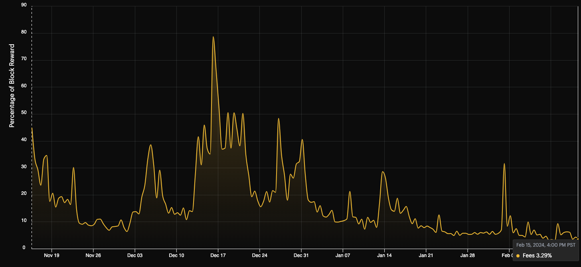Click the 'Dec 31' x-axis label
The height and width of the screenshot is (267, 581).
point(301,255)
